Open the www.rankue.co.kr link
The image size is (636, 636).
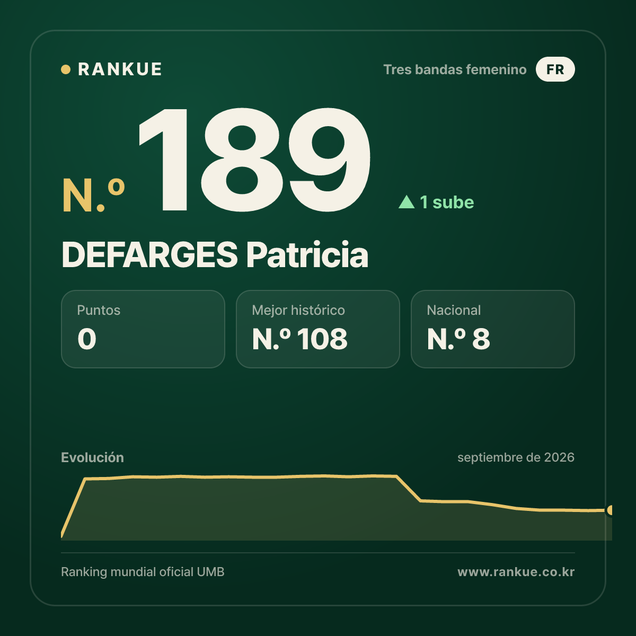point(516,572)
